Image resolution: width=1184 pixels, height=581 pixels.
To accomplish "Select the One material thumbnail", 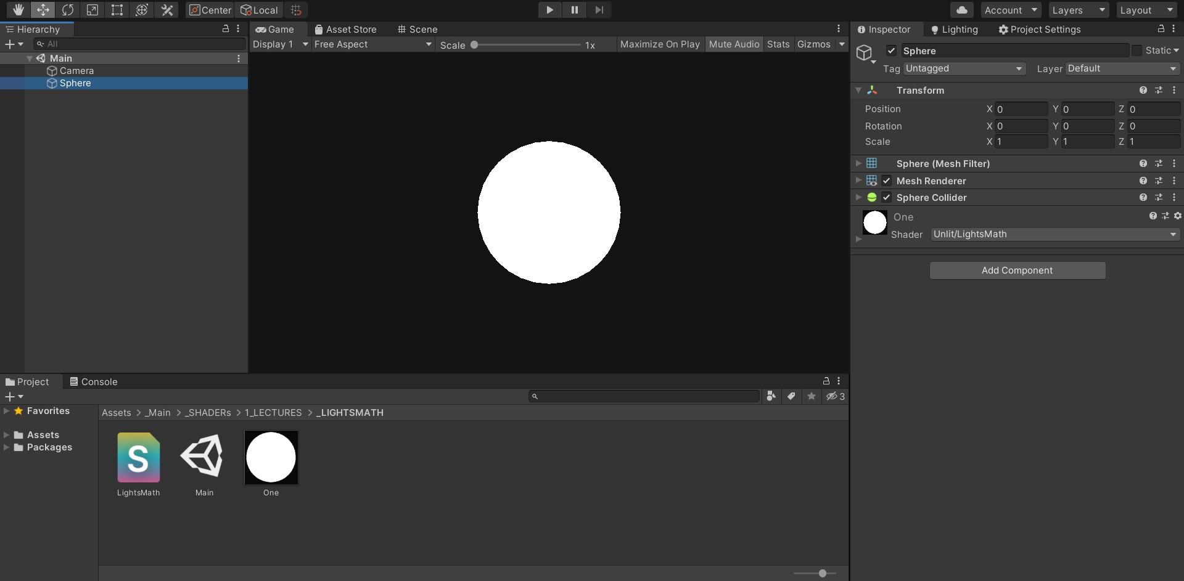I will [271, 457].
